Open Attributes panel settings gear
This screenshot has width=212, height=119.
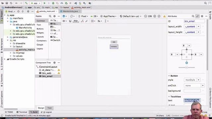pyautogui.click(x=202, y=16)
